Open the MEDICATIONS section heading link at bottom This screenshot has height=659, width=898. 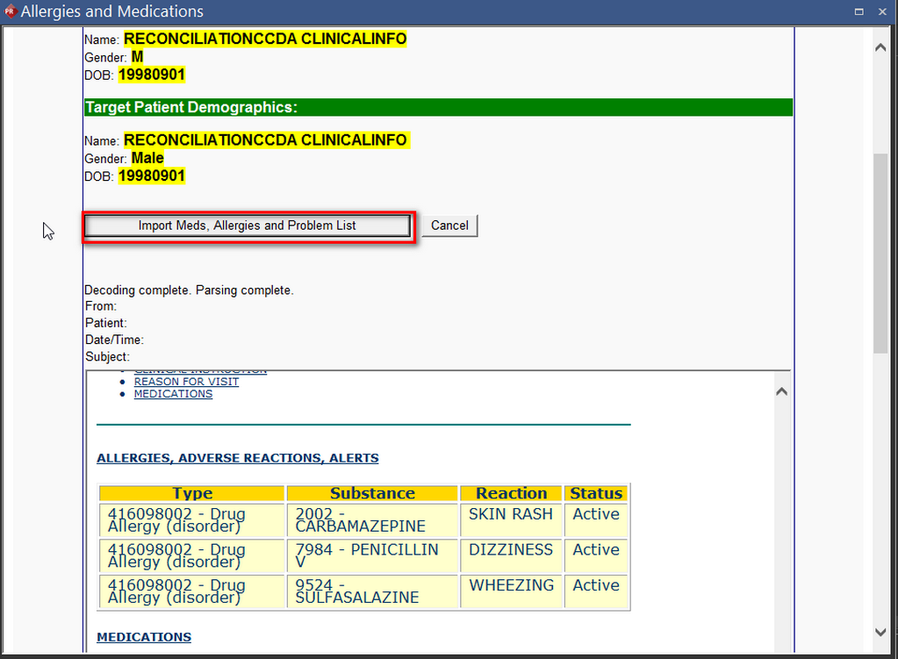pyautogui.click(x=143, y=636)
